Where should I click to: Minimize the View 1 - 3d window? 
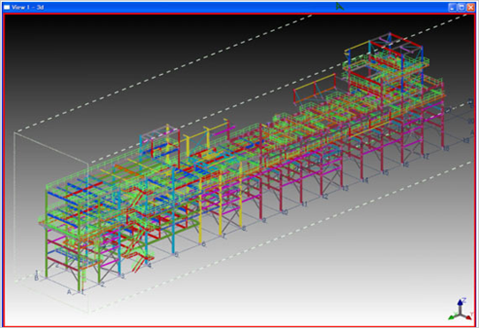[x=452, y=8]
